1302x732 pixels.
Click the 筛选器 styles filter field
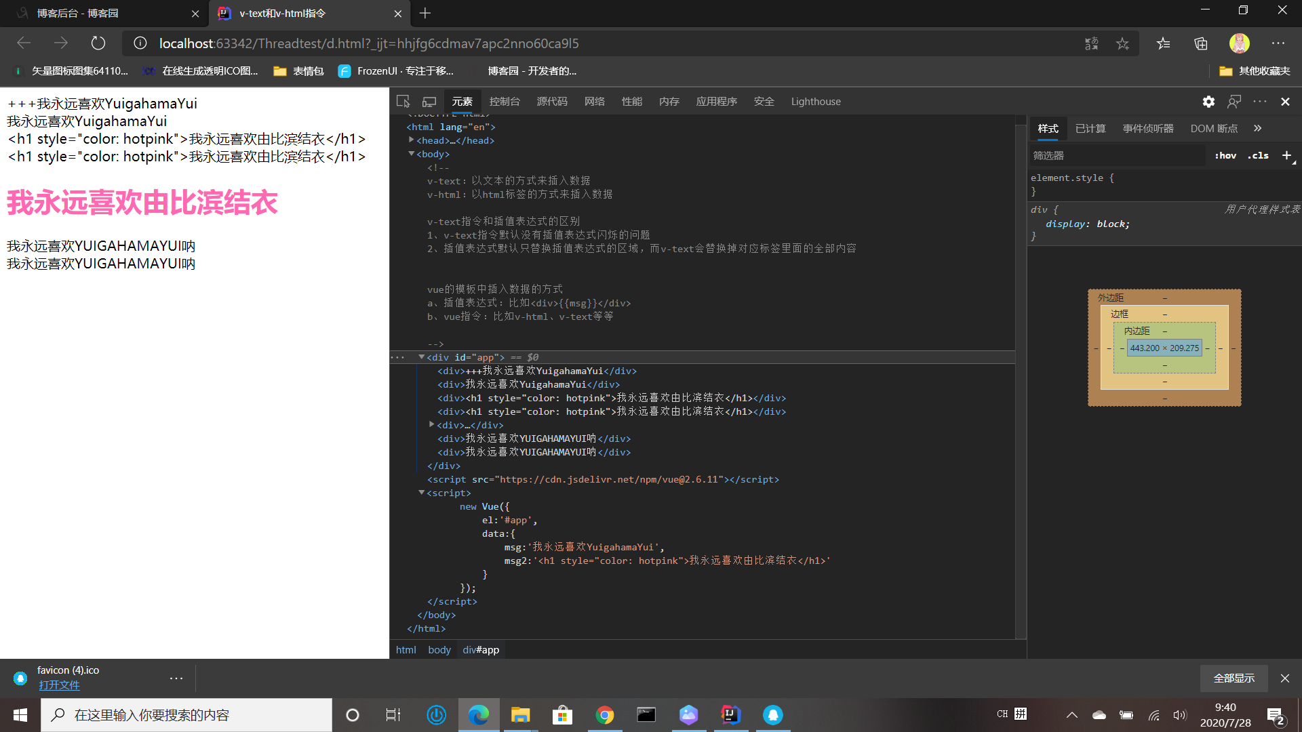pyautogui.click(x=1117, y=156)
